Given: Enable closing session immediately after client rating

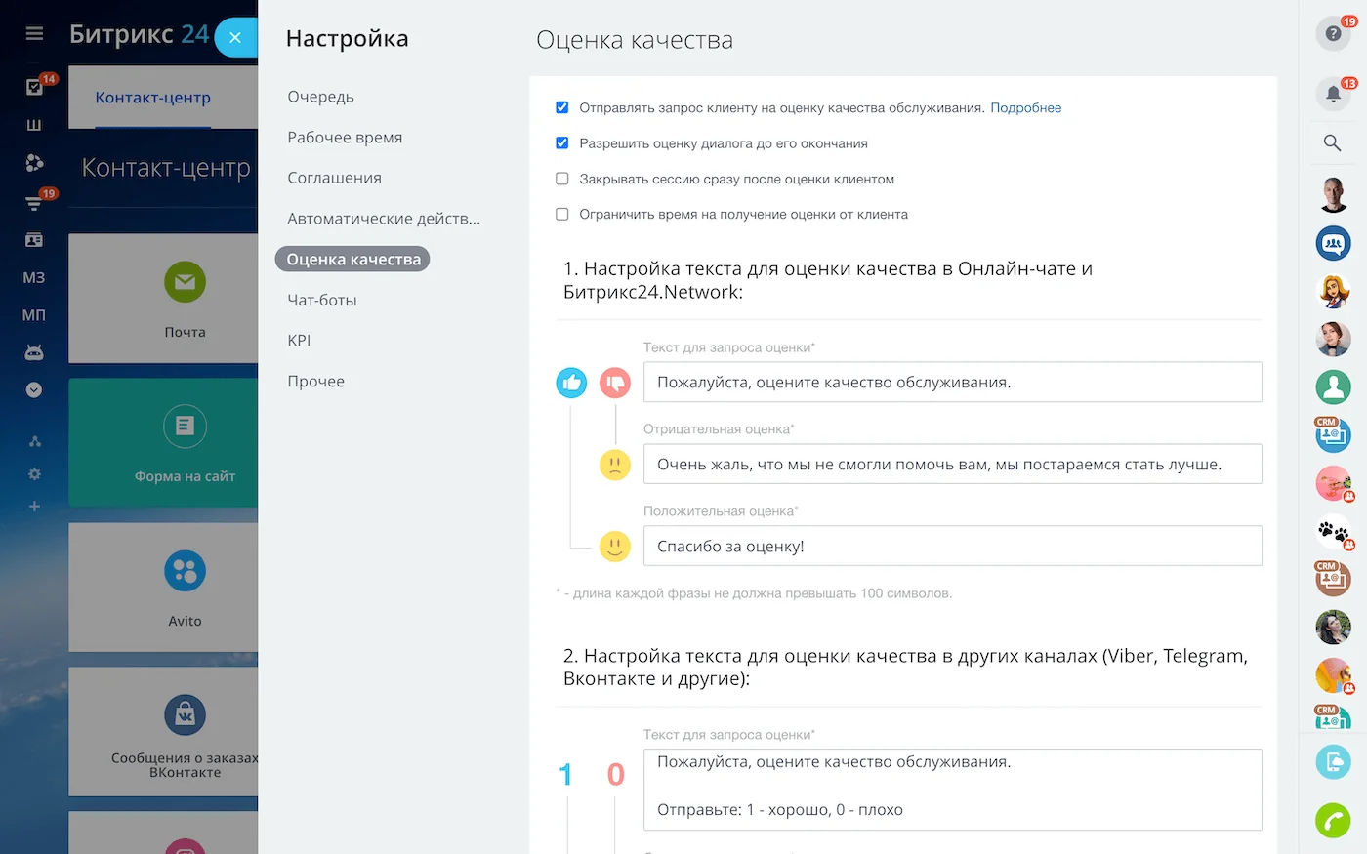Looking at the screenshot, I should (x=561, y=179).
